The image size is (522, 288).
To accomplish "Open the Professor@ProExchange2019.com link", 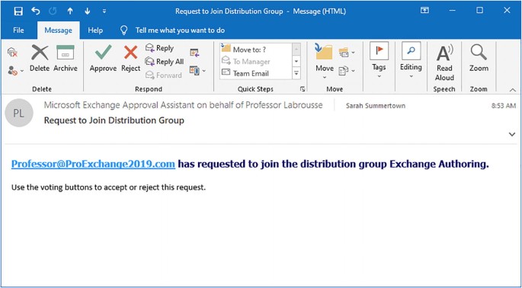I will coord(93,164).
